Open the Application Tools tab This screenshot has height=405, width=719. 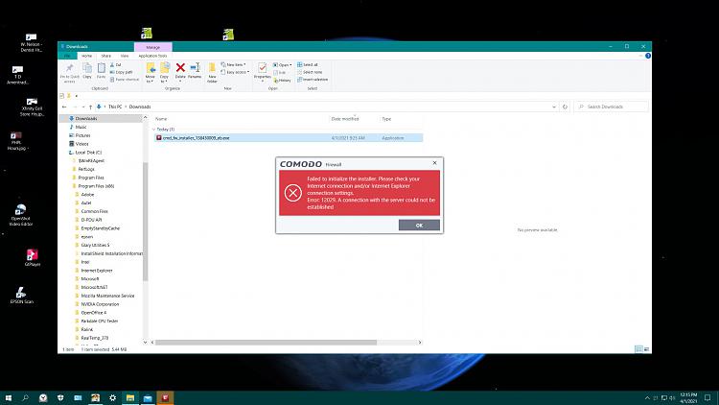tap(152, 56)
